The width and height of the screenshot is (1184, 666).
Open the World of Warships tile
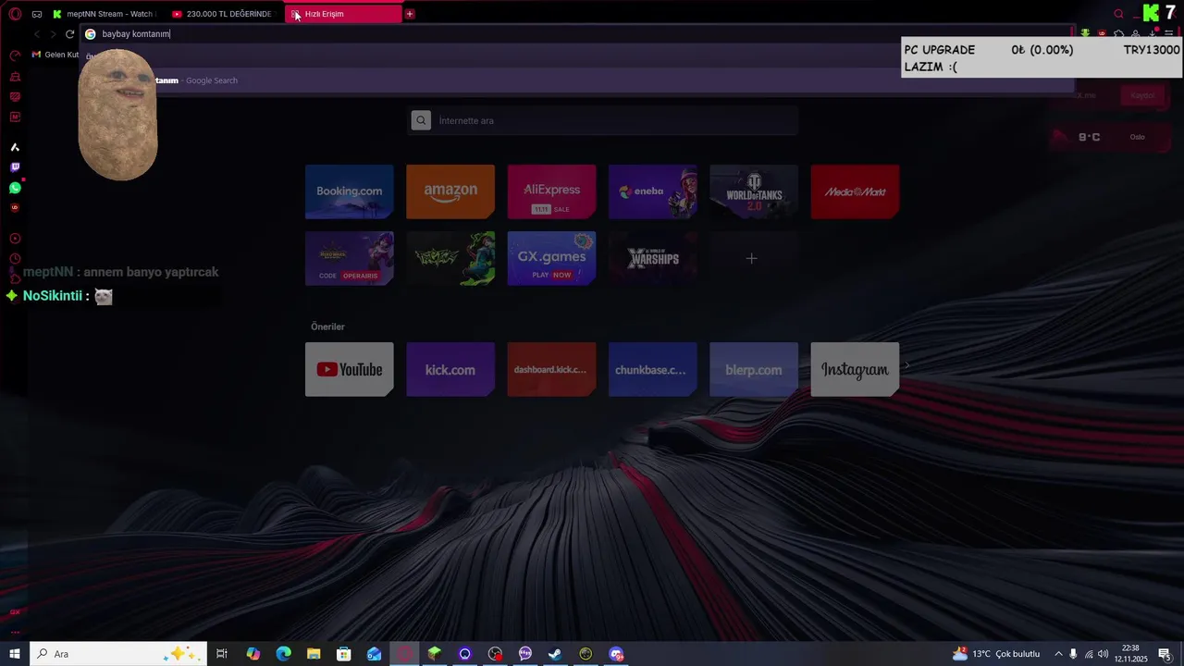[653, 258]
